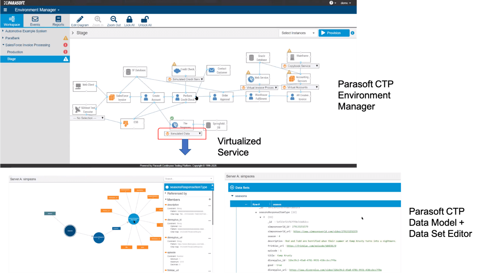Open the disneyplus.com video link
The height and width of the screenshot is (273, 478).
click(335, 270)
